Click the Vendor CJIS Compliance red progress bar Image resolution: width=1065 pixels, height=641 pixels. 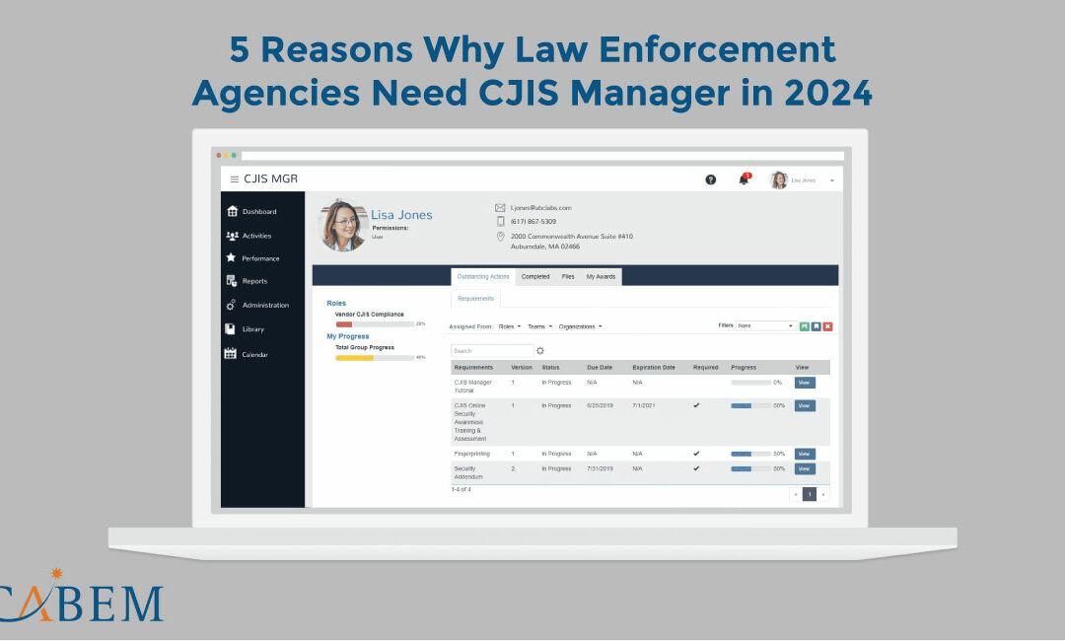375,324
